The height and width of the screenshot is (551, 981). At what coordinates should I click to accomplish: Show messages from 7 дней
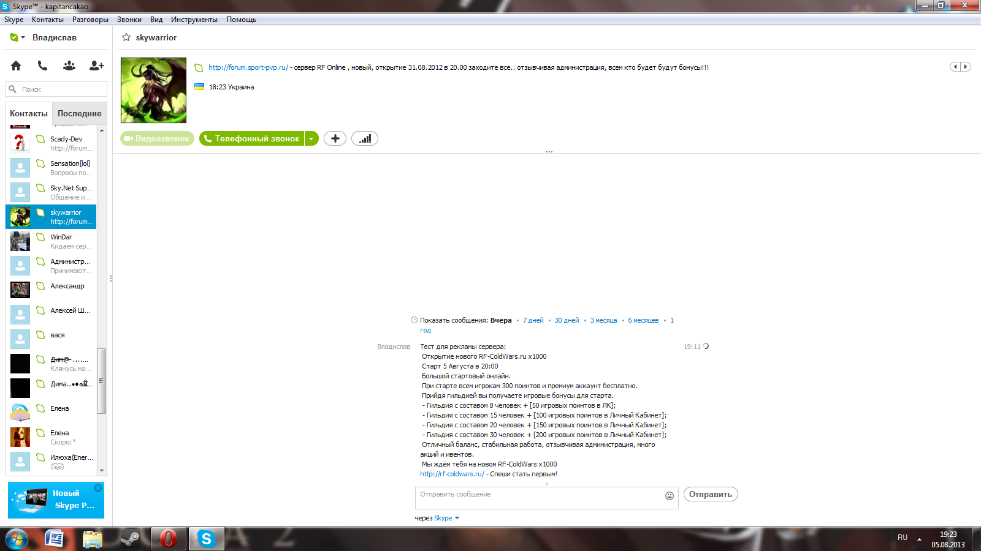click(x=533, y=320)
